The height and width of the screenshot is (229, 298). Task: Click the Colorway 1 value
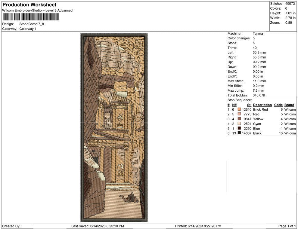coord(28,29)
